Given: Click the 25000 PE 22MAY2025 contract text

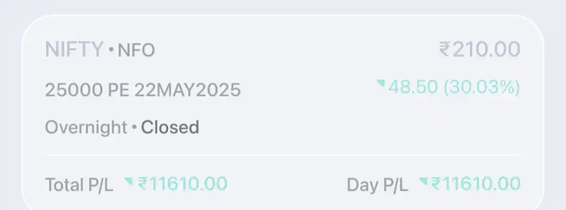Looking at the screenshot, I should coord(143,90).
